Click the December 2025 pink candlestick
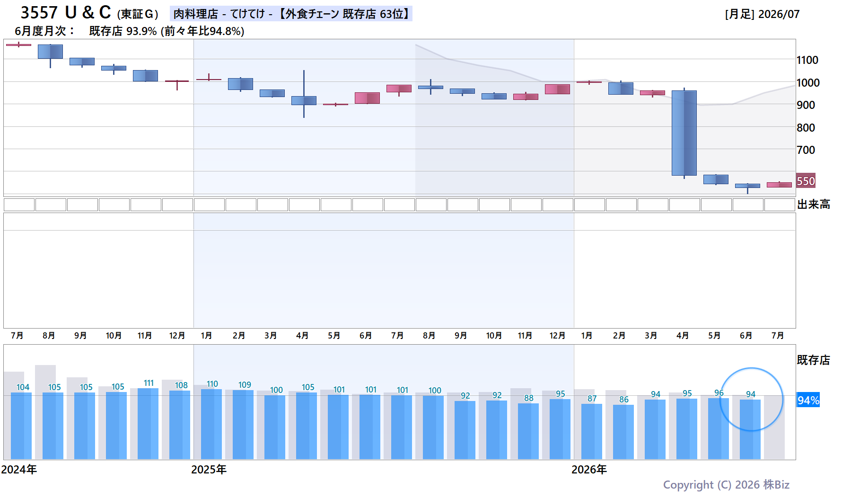 (557, 89)
